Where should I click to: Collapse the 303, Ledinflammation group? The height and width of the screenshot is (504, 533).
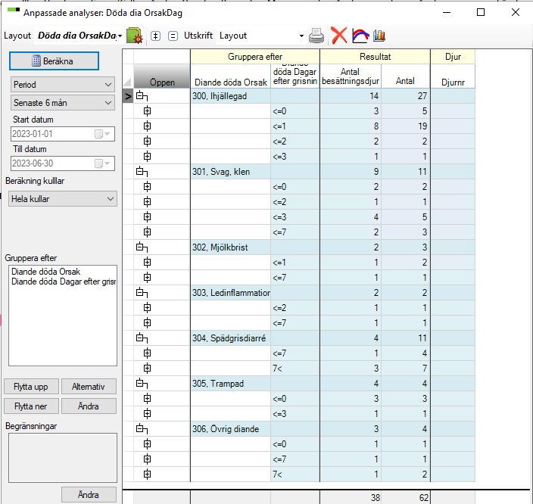(142, 293)
